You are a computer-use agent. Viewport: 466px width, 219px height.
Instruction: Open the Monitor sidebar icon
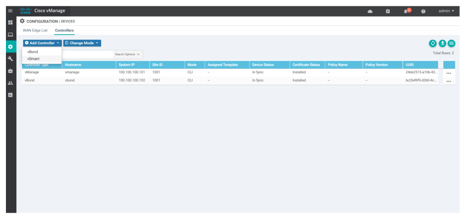(10, 35)
